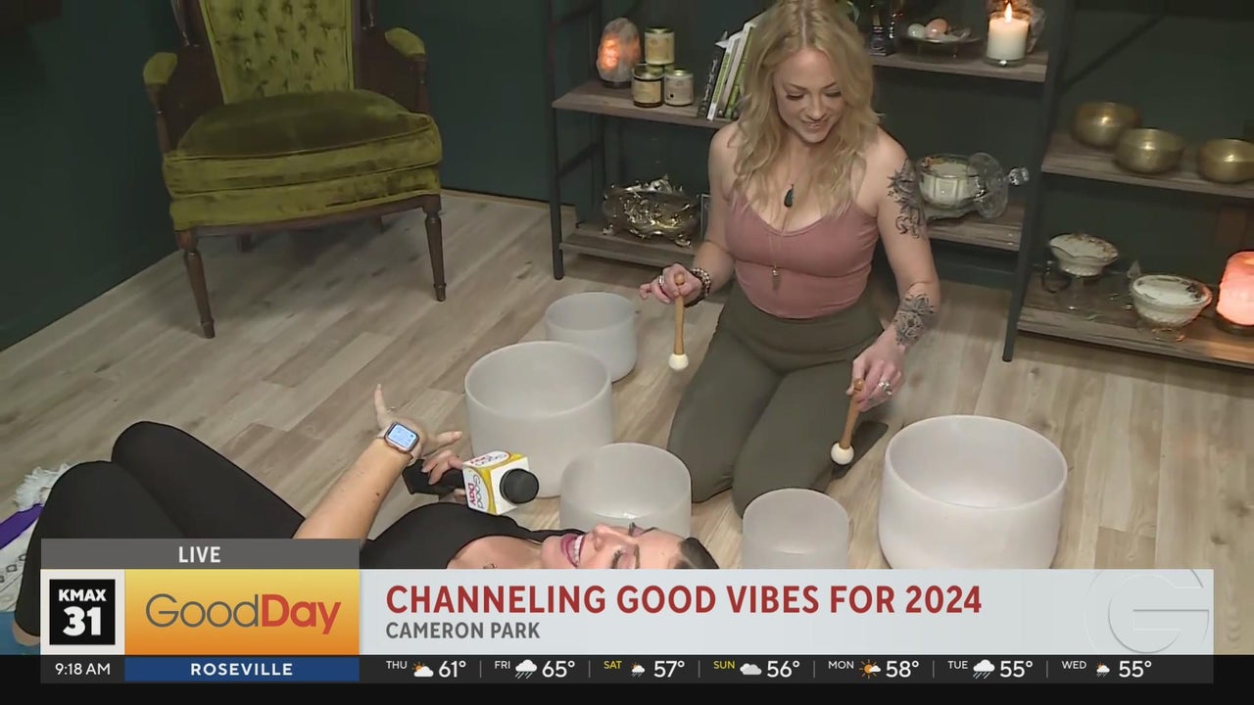Click the lit candle on the shelf
This screenshot has height=705, width=1254.
pos(1007,33)
